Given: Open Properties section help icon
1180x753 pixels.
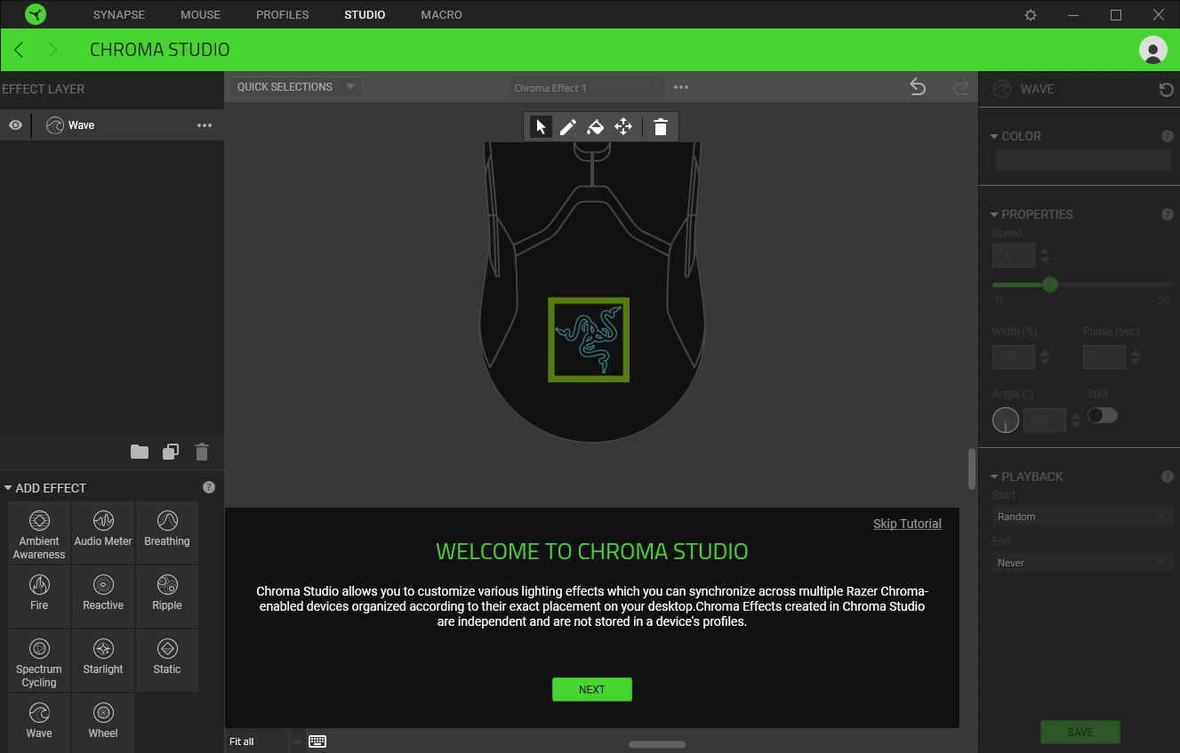Looking at the screenshot, I should point(1168,214).
